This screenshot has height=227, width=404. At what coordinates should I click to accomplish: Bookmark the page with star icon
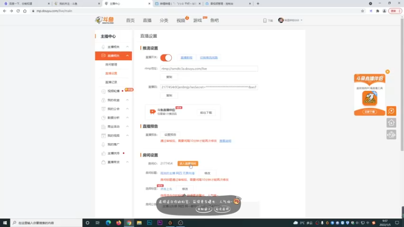pos(363,11)
